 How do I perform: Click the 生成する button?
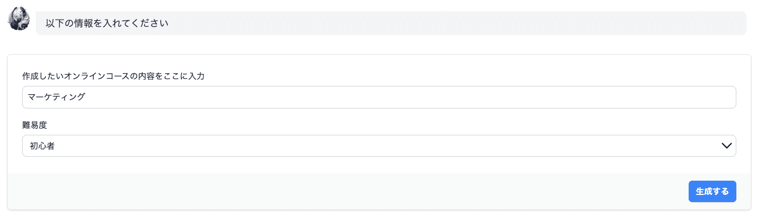pos(712,191)
